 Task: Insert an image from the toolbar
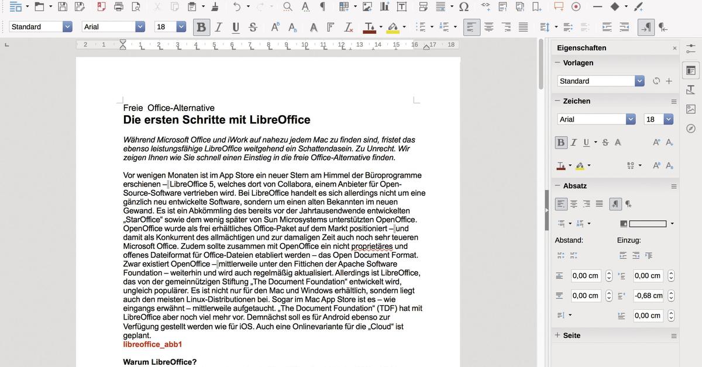pos(367,7)
